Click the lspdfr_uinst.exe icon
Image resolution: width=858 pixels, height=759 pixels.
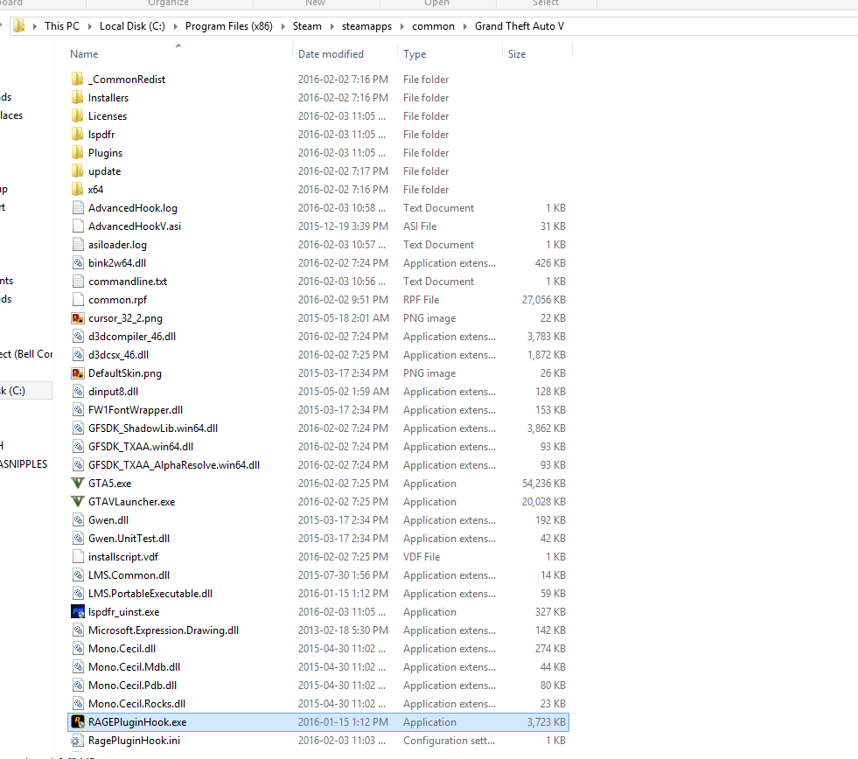78,612
